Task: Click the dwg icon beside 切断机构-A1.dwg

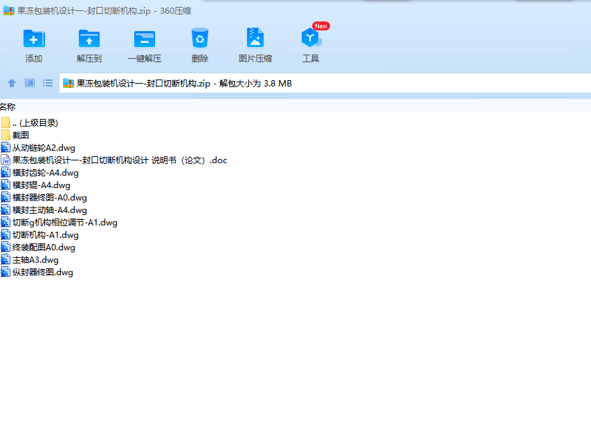Action: click(6, 234)
